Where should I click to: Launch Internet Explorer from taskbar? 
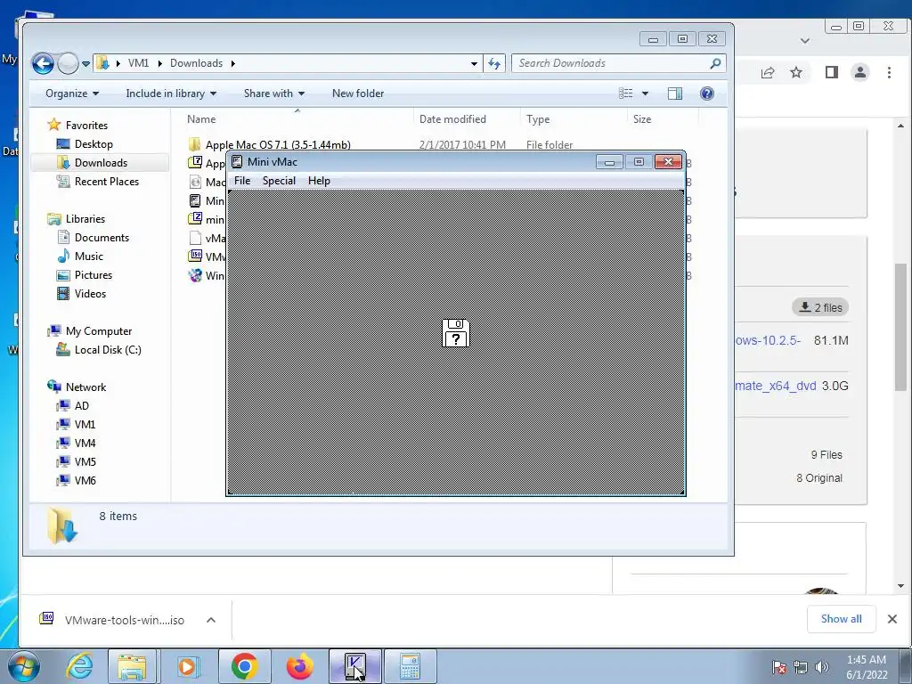click(79, 666)
